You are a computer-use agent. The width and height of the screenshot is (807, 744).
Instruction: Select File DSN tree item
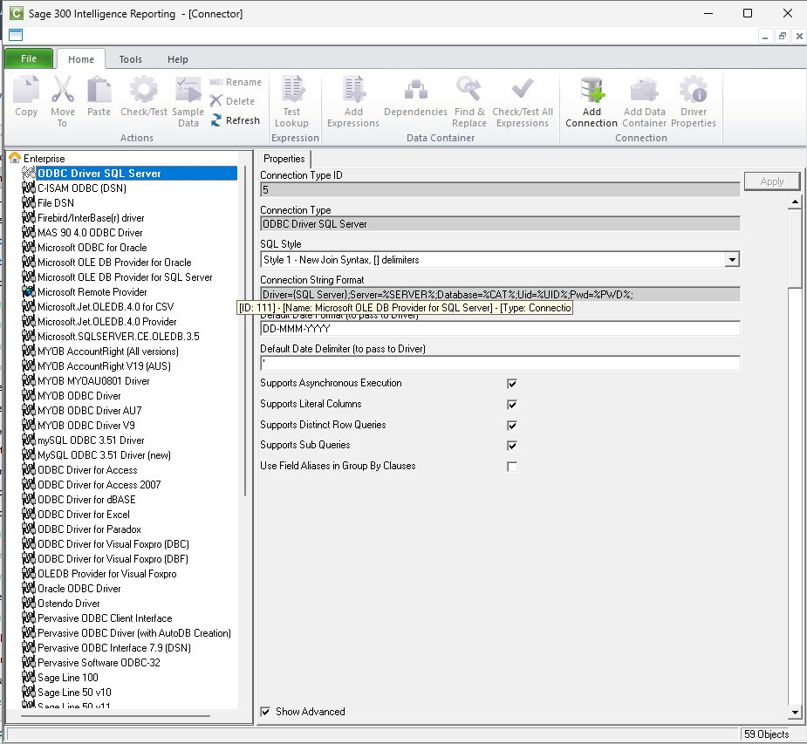(x=56, y=203)
